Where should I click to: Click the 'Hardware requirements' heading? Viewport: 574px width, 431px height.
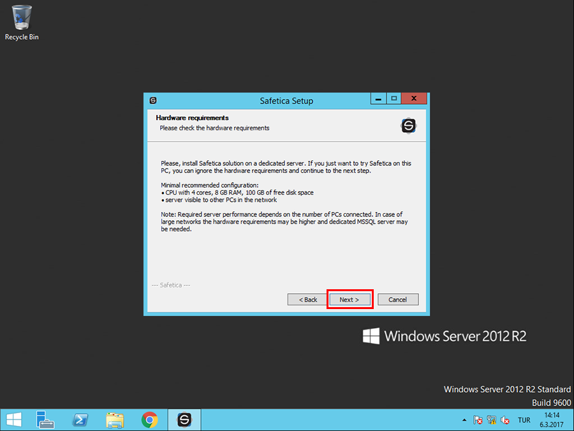[x=192, y=117]
